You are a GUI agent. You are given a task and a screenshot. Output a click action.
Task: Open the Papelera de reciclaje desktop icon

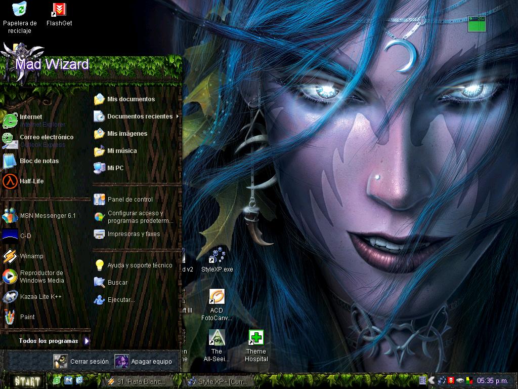20,18
